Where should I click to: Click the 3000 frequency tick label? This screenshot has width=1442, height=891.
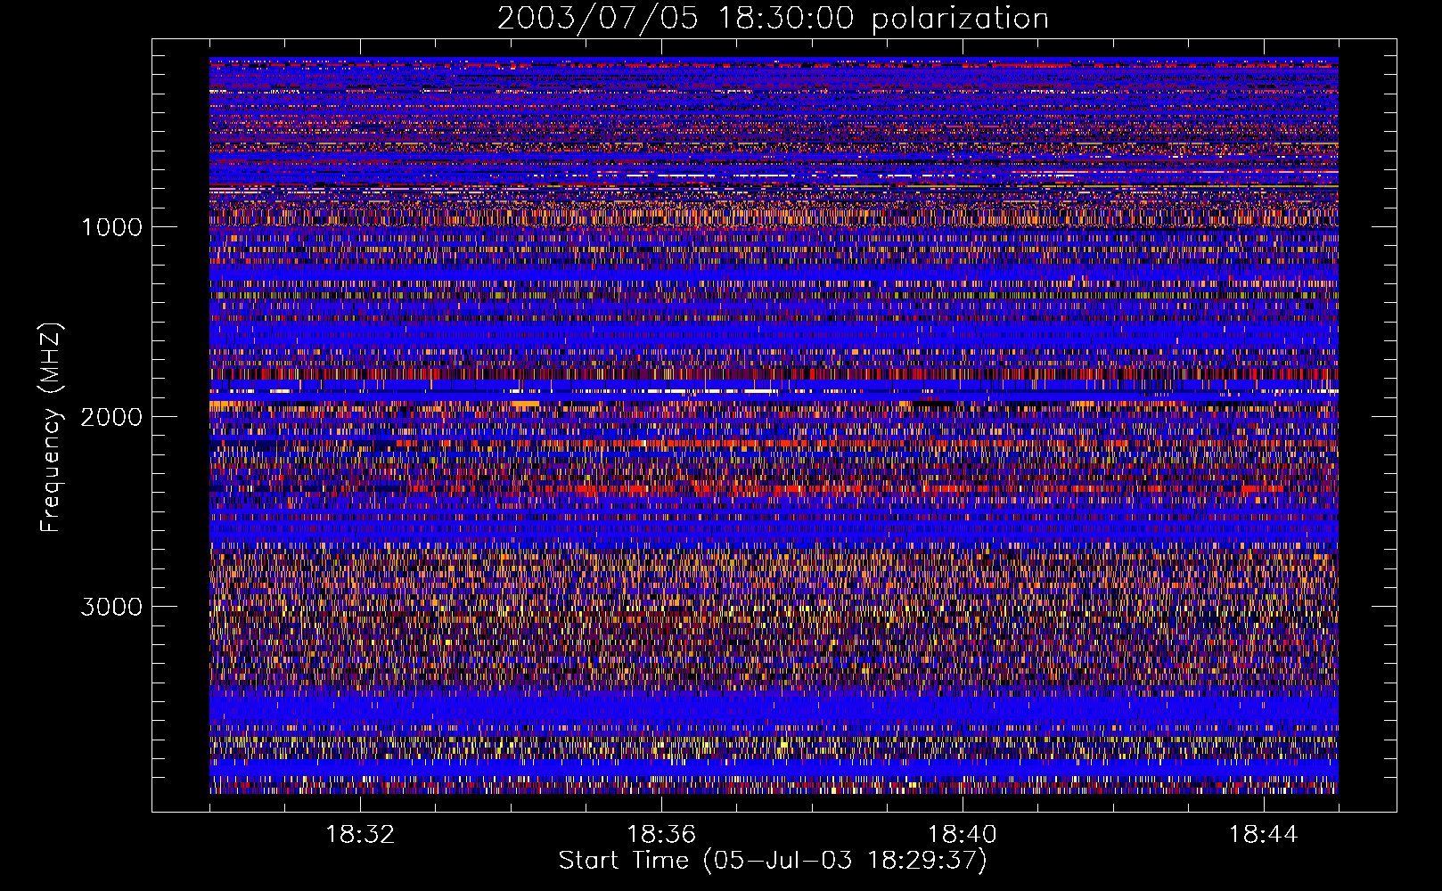[111, 607]
